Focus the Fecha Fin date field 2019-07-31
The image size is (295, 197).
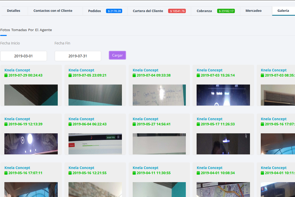click(78, 56)
